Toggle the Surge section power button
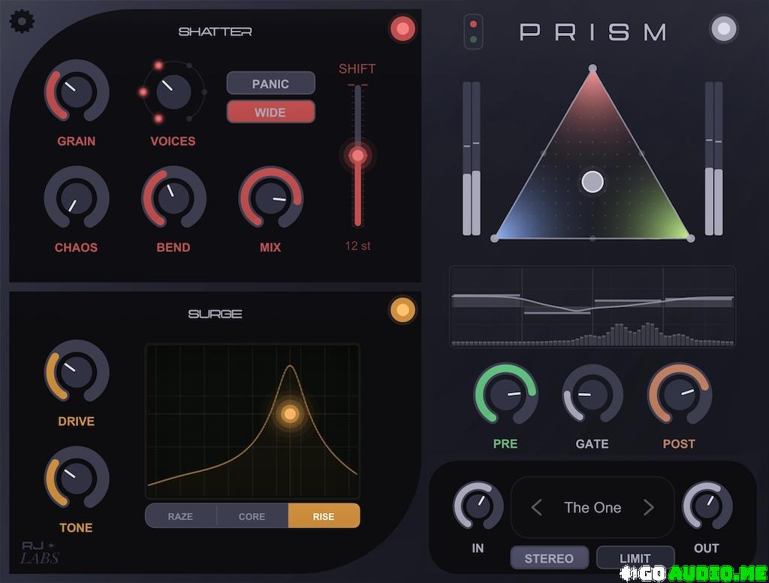Image resolution: width=769 pixels, height=583 pixels. 403,310
